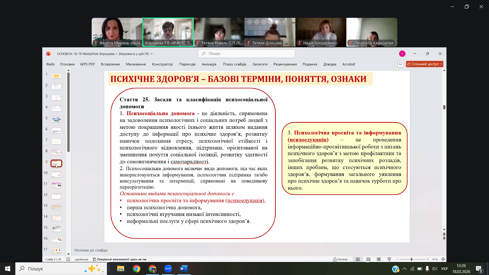Click the zoom level slider
Screen dimensions: 489x275
[412, 259]
